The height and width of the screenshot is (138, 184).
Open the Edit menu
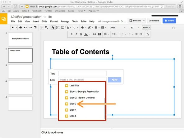pos(20,21)
